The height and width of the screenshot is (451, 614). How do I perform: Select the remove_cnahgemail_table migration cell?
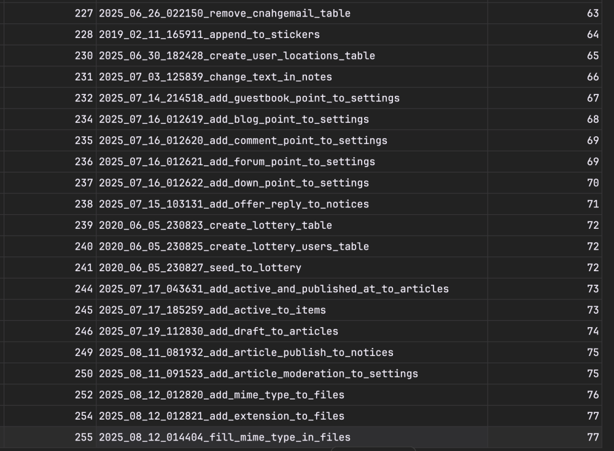tap(225, 13)
